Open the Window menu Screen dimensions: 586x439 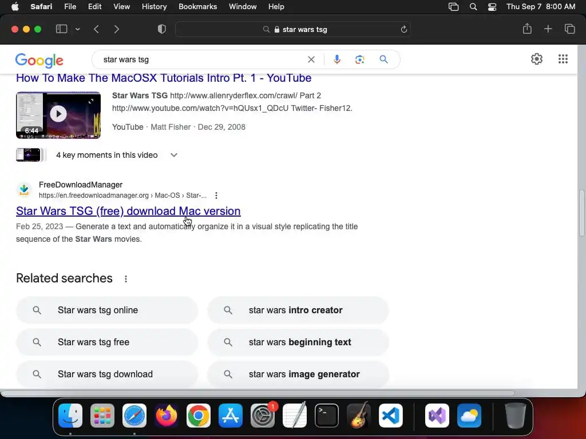pyautogui.click(x=243, y=7)
